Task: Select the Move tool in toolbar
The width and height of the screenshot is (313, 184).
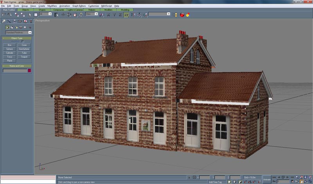Action: point(63,14)
